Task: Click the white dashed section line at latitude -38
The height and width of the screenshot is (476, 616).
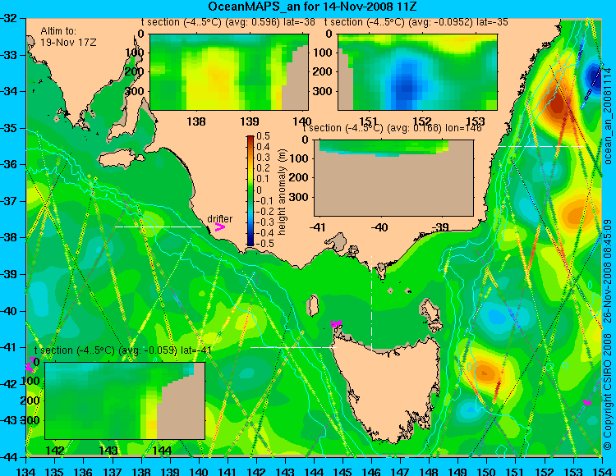Action: click(159, 227)
